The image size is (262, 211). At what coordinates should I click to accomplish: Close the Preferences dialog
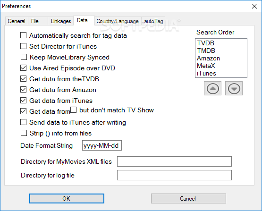(x=254, y=6)
